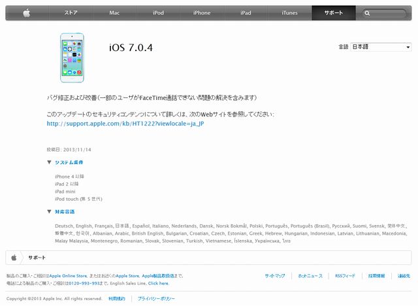
Task: Collapse the 対応言語 disclosure triangle
Action: coord(49,212)
